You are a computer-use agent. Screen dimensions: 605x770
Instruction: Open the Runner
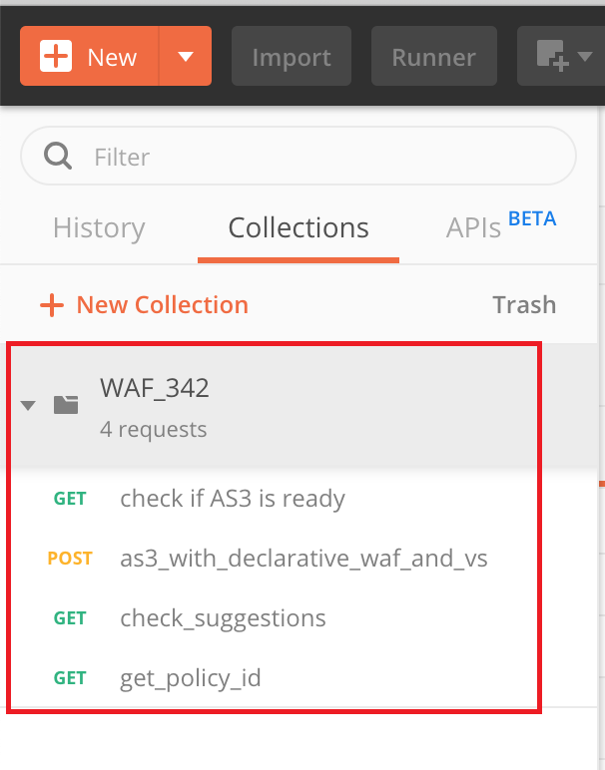click(434, 56)
